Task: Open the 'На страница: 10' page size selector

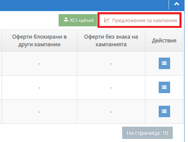Action: pos(147,133)
